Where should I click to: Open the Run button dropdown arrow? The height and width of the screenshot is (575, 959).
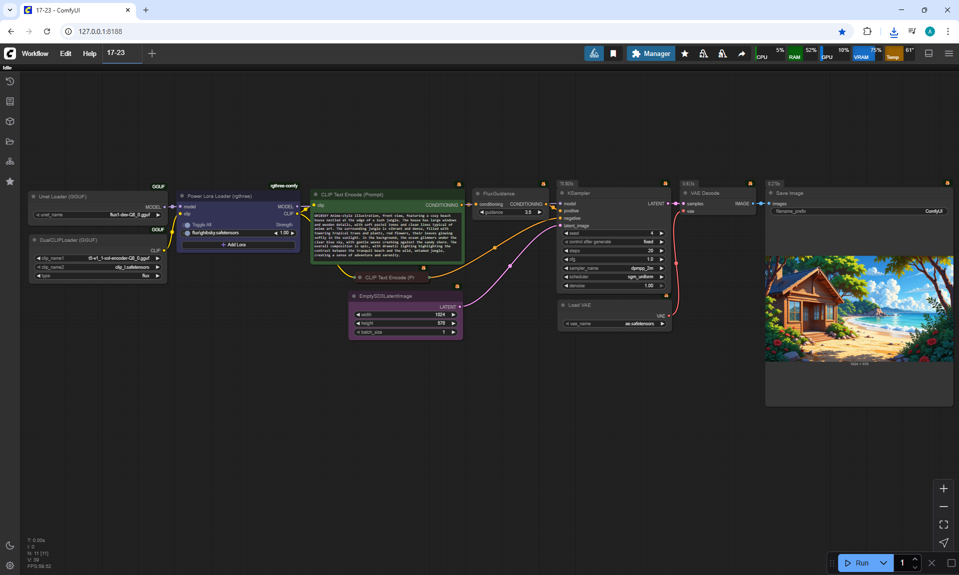[x=883, y=563]
